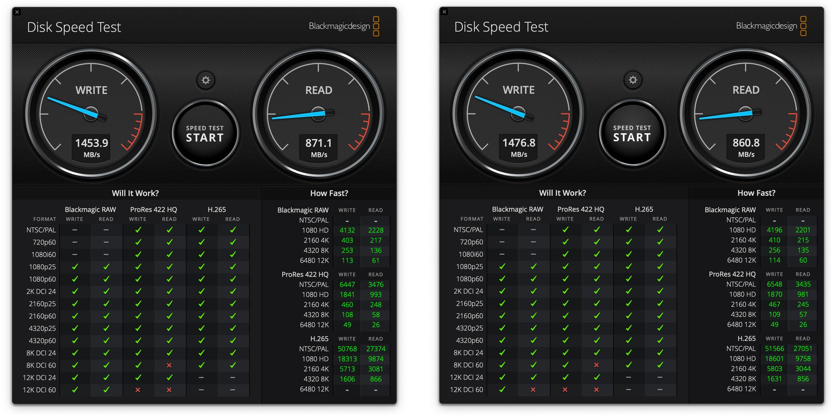Open the settings gear in the right window
The image size is (831, 415).
632,80
